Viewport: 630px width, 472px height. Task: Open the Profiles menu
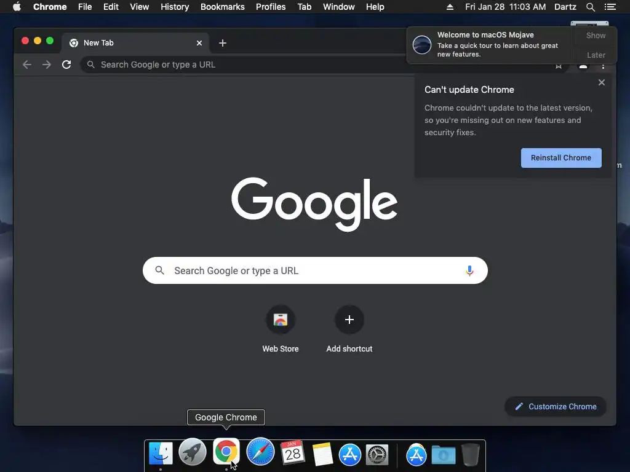pyautogui.click(x=271, y=7)
